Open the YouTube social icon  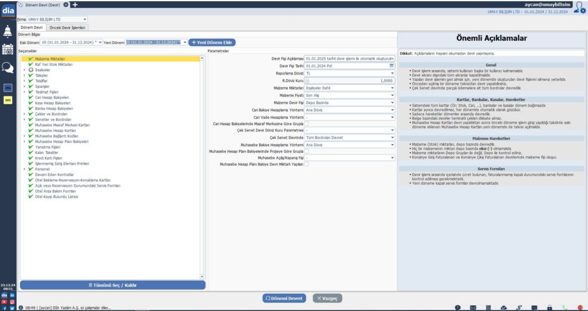point(4,302)
